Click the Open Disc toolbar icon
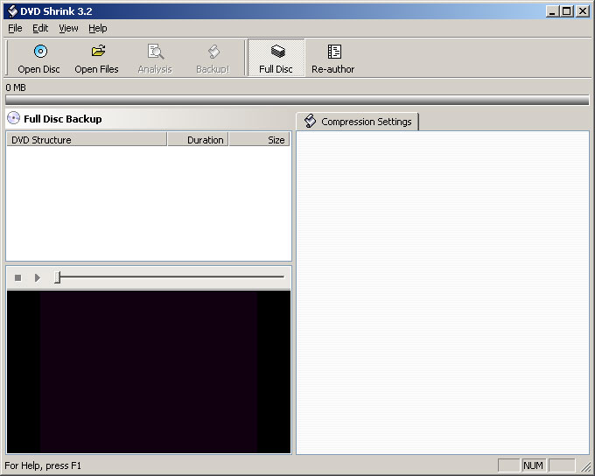This screenshot has width=595, height=476. click(39, 52)
